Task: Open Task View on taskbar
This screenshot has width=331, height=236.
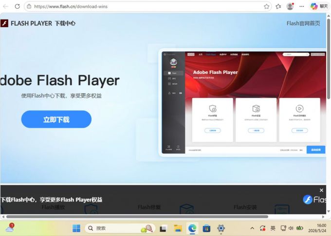Action: [x=163, y=228]
